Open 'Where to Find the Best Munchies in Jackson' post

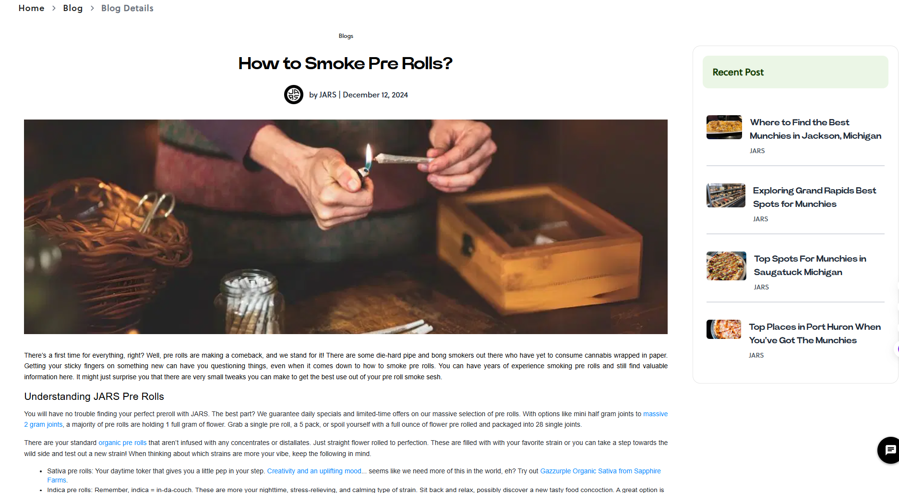coord(815,129)
